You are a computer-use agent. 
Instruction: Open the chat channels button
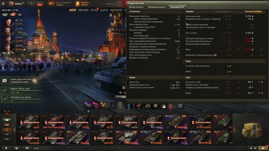click(27, 148)
